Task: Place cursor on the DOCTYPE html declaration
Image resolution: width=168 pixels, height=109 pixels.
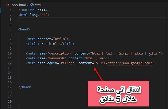Action: pos(33,10)
